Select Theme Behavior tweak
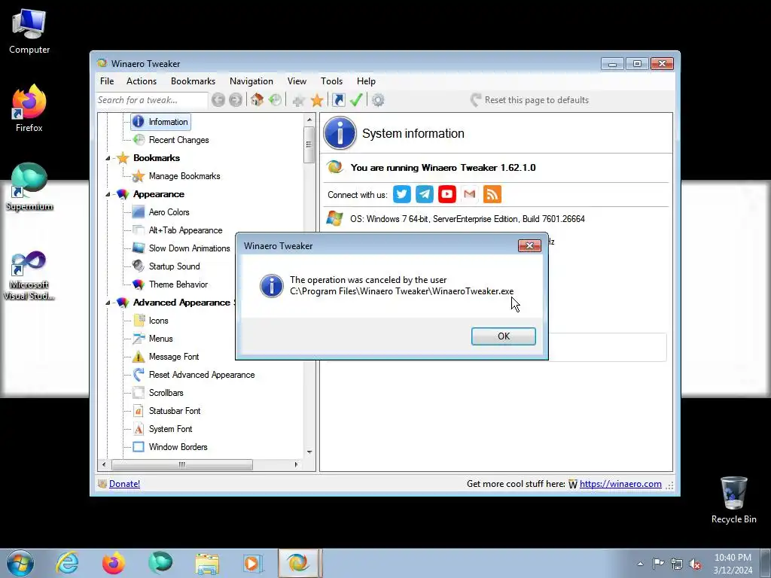771x578 pixels. tap(178, 284)
